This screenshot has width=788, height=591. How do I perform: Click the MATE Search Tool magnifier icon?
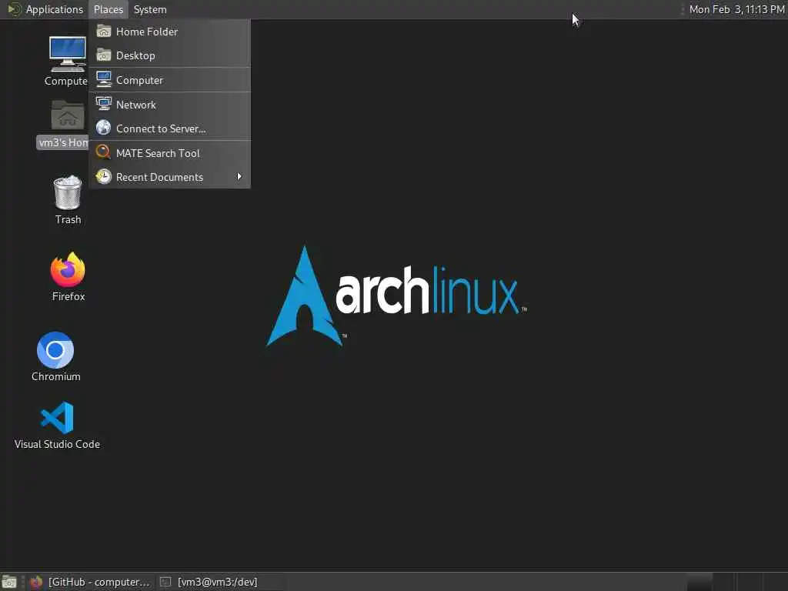103,152
